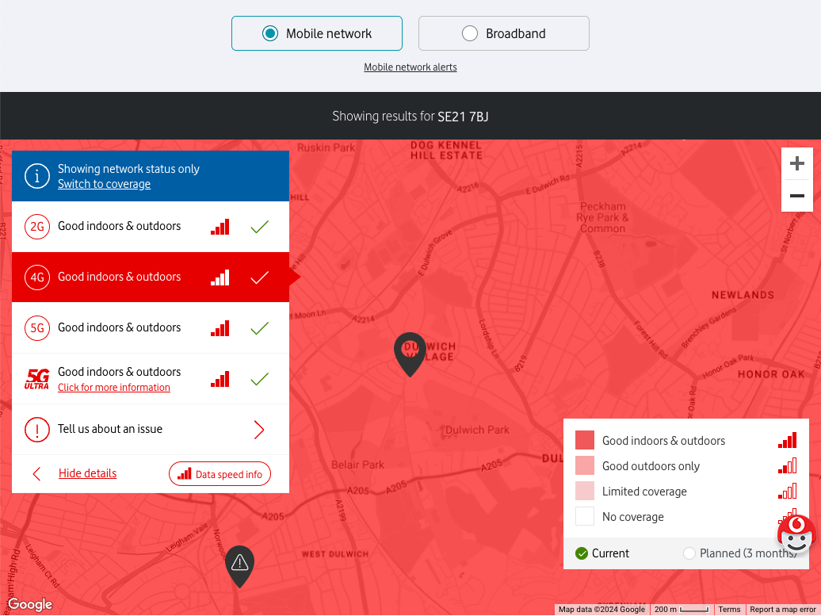Zoom in on the coverage map
The height and width of the screenshot is (616, 821).
(796, 164)
